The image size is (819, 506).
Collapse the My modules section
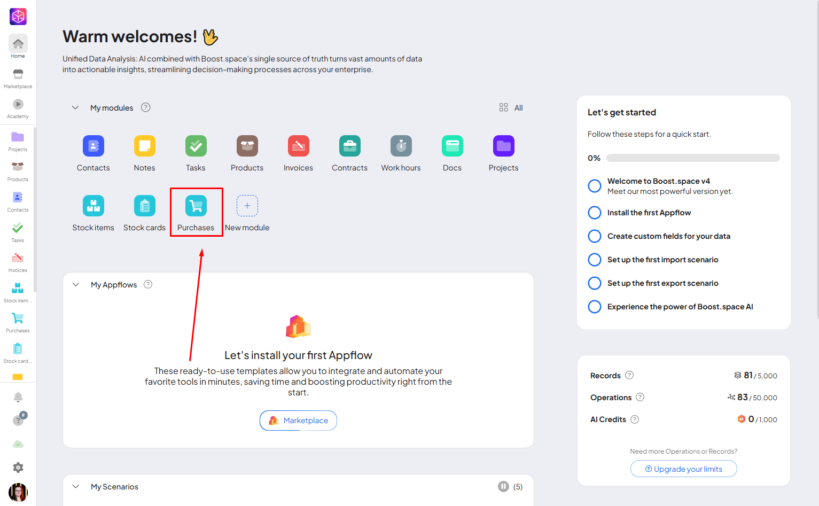click(x=75, y=107)
